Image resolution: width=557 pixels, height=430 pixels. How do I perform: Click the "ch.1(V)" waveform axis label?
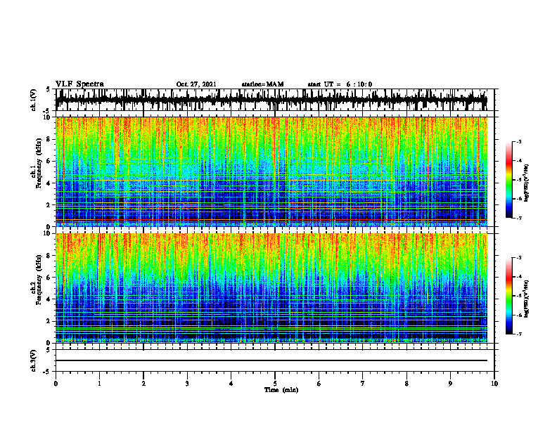33,100
